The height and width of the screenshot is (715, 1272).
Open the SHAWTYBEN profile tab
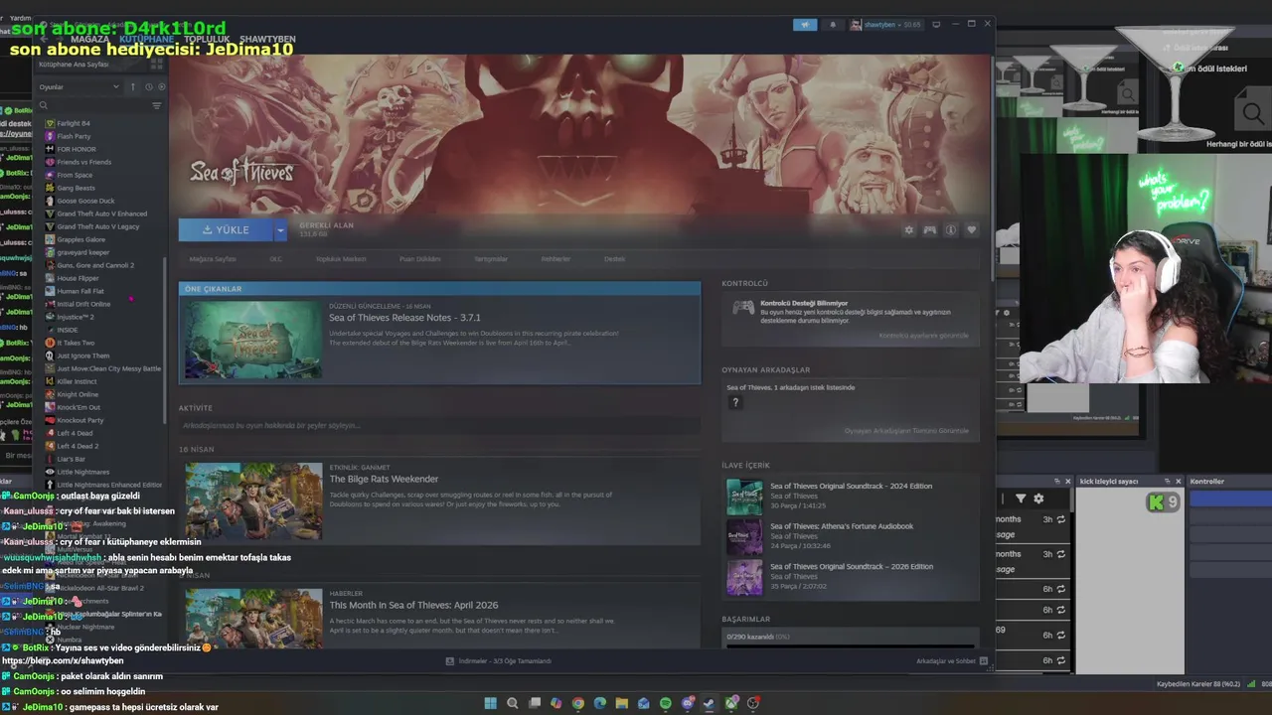click(x=267, y=39)
